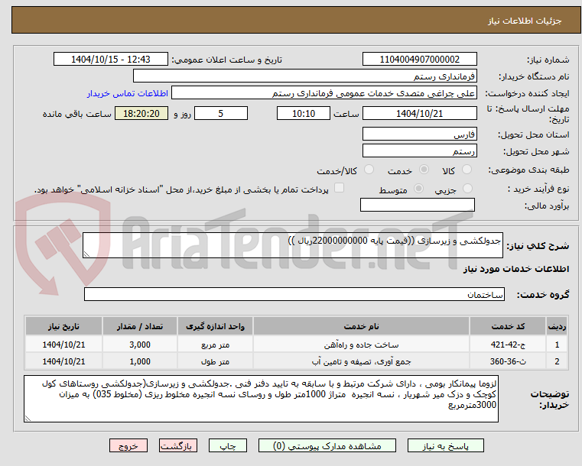Click the کد خدمت column header

click(508, 326)
